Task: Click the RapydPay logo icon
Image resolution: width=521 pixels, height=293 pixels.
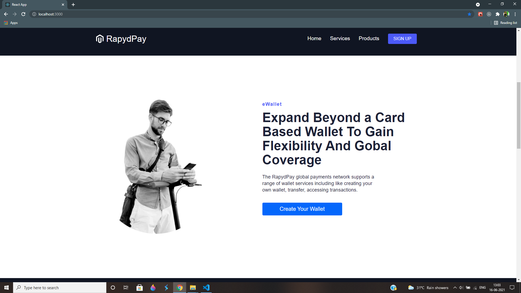Action: 100,39
